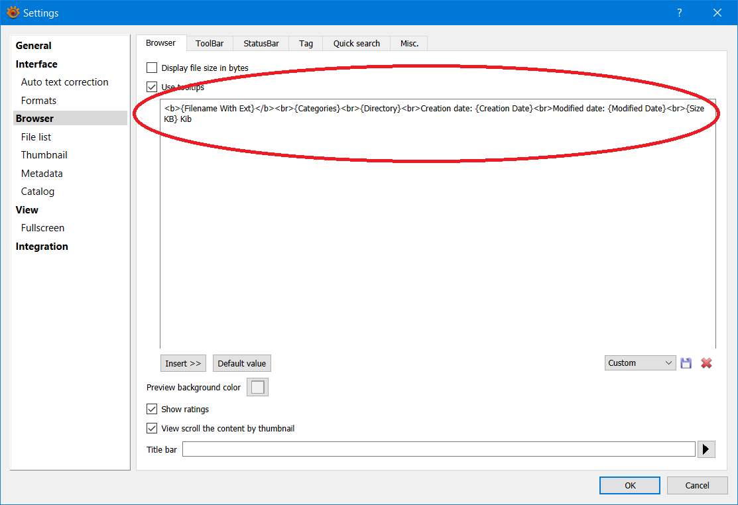
Task: Pick the Preview background color swatch
Action: click(x=257, y=387)
